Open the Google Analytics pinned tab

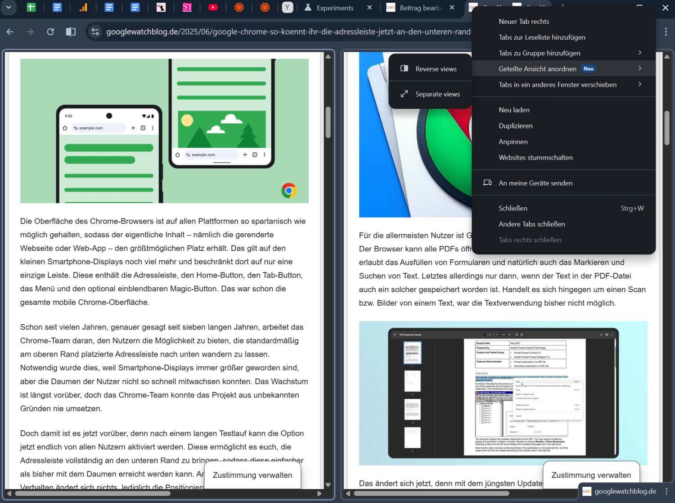pyautogui.click(x=83, y=8)
